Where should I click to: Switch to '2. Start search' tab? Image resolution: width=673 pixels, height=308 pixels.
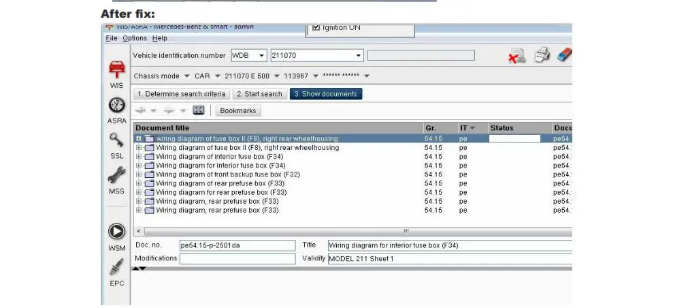coord(259,94)
